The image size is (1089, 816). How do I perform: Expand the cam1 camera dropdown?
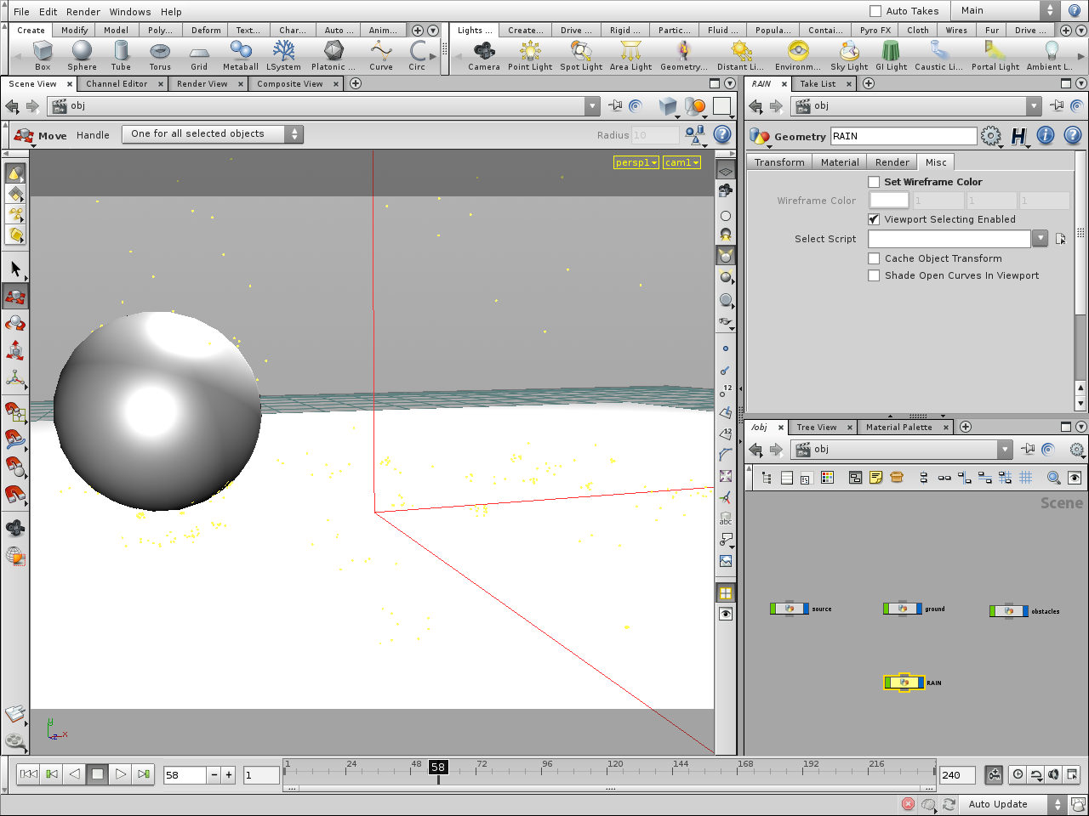click(x=681, y=162)
